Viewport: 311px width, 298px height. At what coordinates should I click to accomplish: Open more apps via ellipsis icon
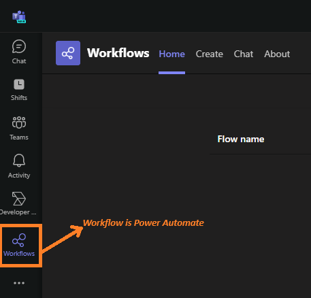tap(19, 283)
